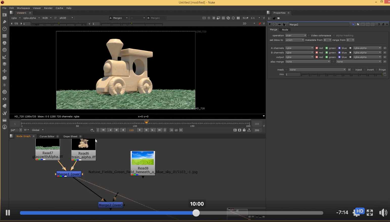390x222 pixels.
Task: Click the play forward button in timeline
Action: [140, 130]
